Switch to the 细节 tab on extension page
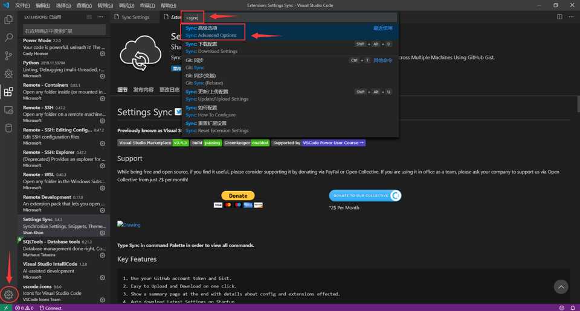 (x=123, y=90)
